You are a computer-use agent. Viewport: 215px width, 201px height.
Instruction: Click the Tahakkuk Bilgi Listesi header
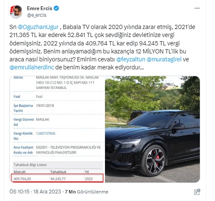pyautogui.click(x=30, y=165)
